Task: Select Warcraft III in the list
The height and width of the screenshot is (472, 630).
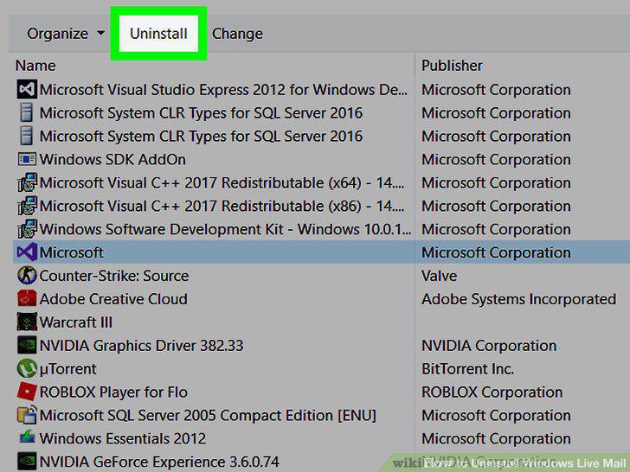Action: tap(76, 322)
